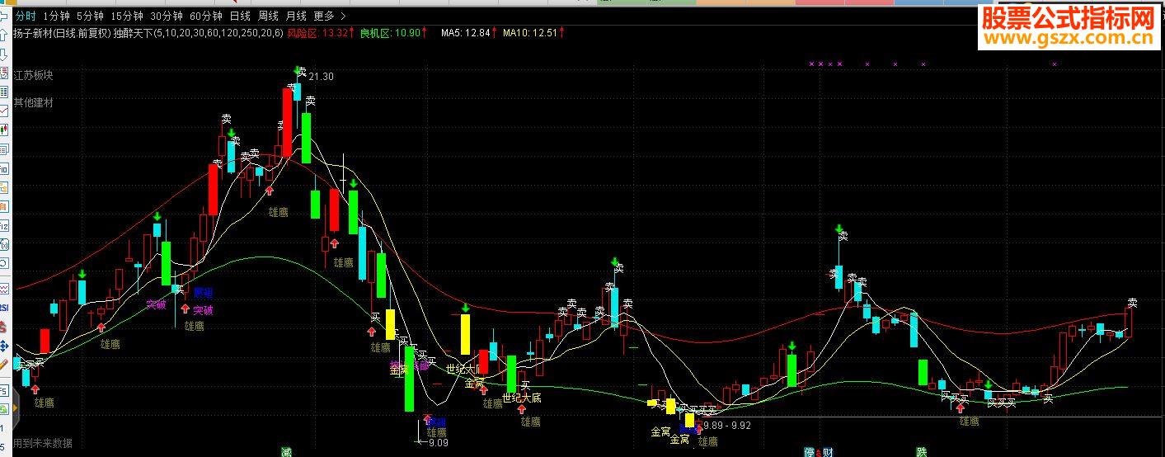The height and width of the screenshot is (457, 1165).
Task: Click the 停 event marker at bottom
Action: 810,451
